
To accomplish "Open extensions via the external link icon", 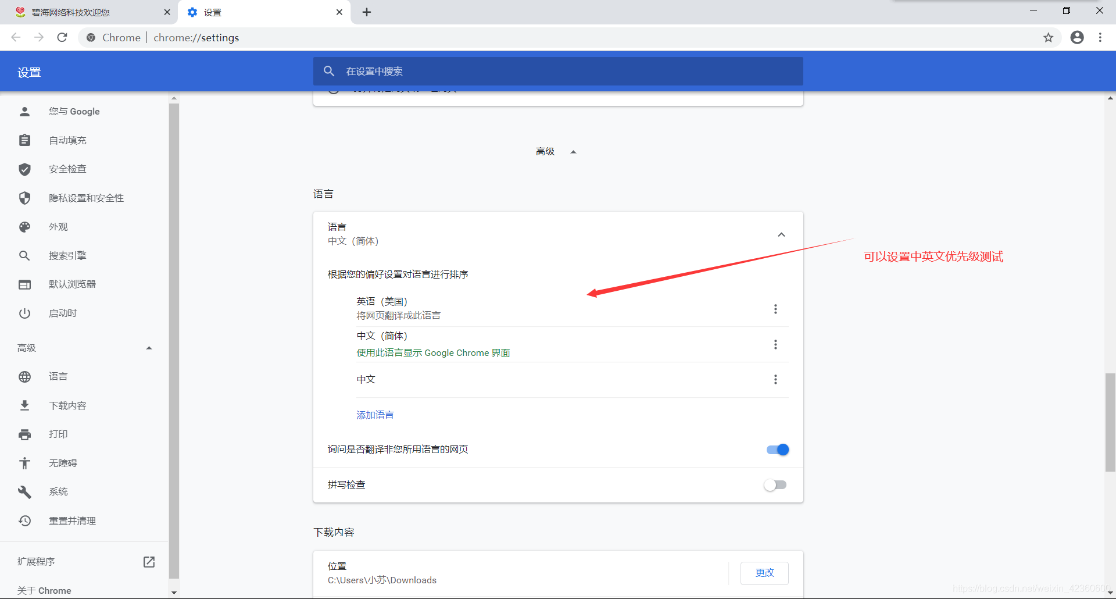I will click(149, 562).
